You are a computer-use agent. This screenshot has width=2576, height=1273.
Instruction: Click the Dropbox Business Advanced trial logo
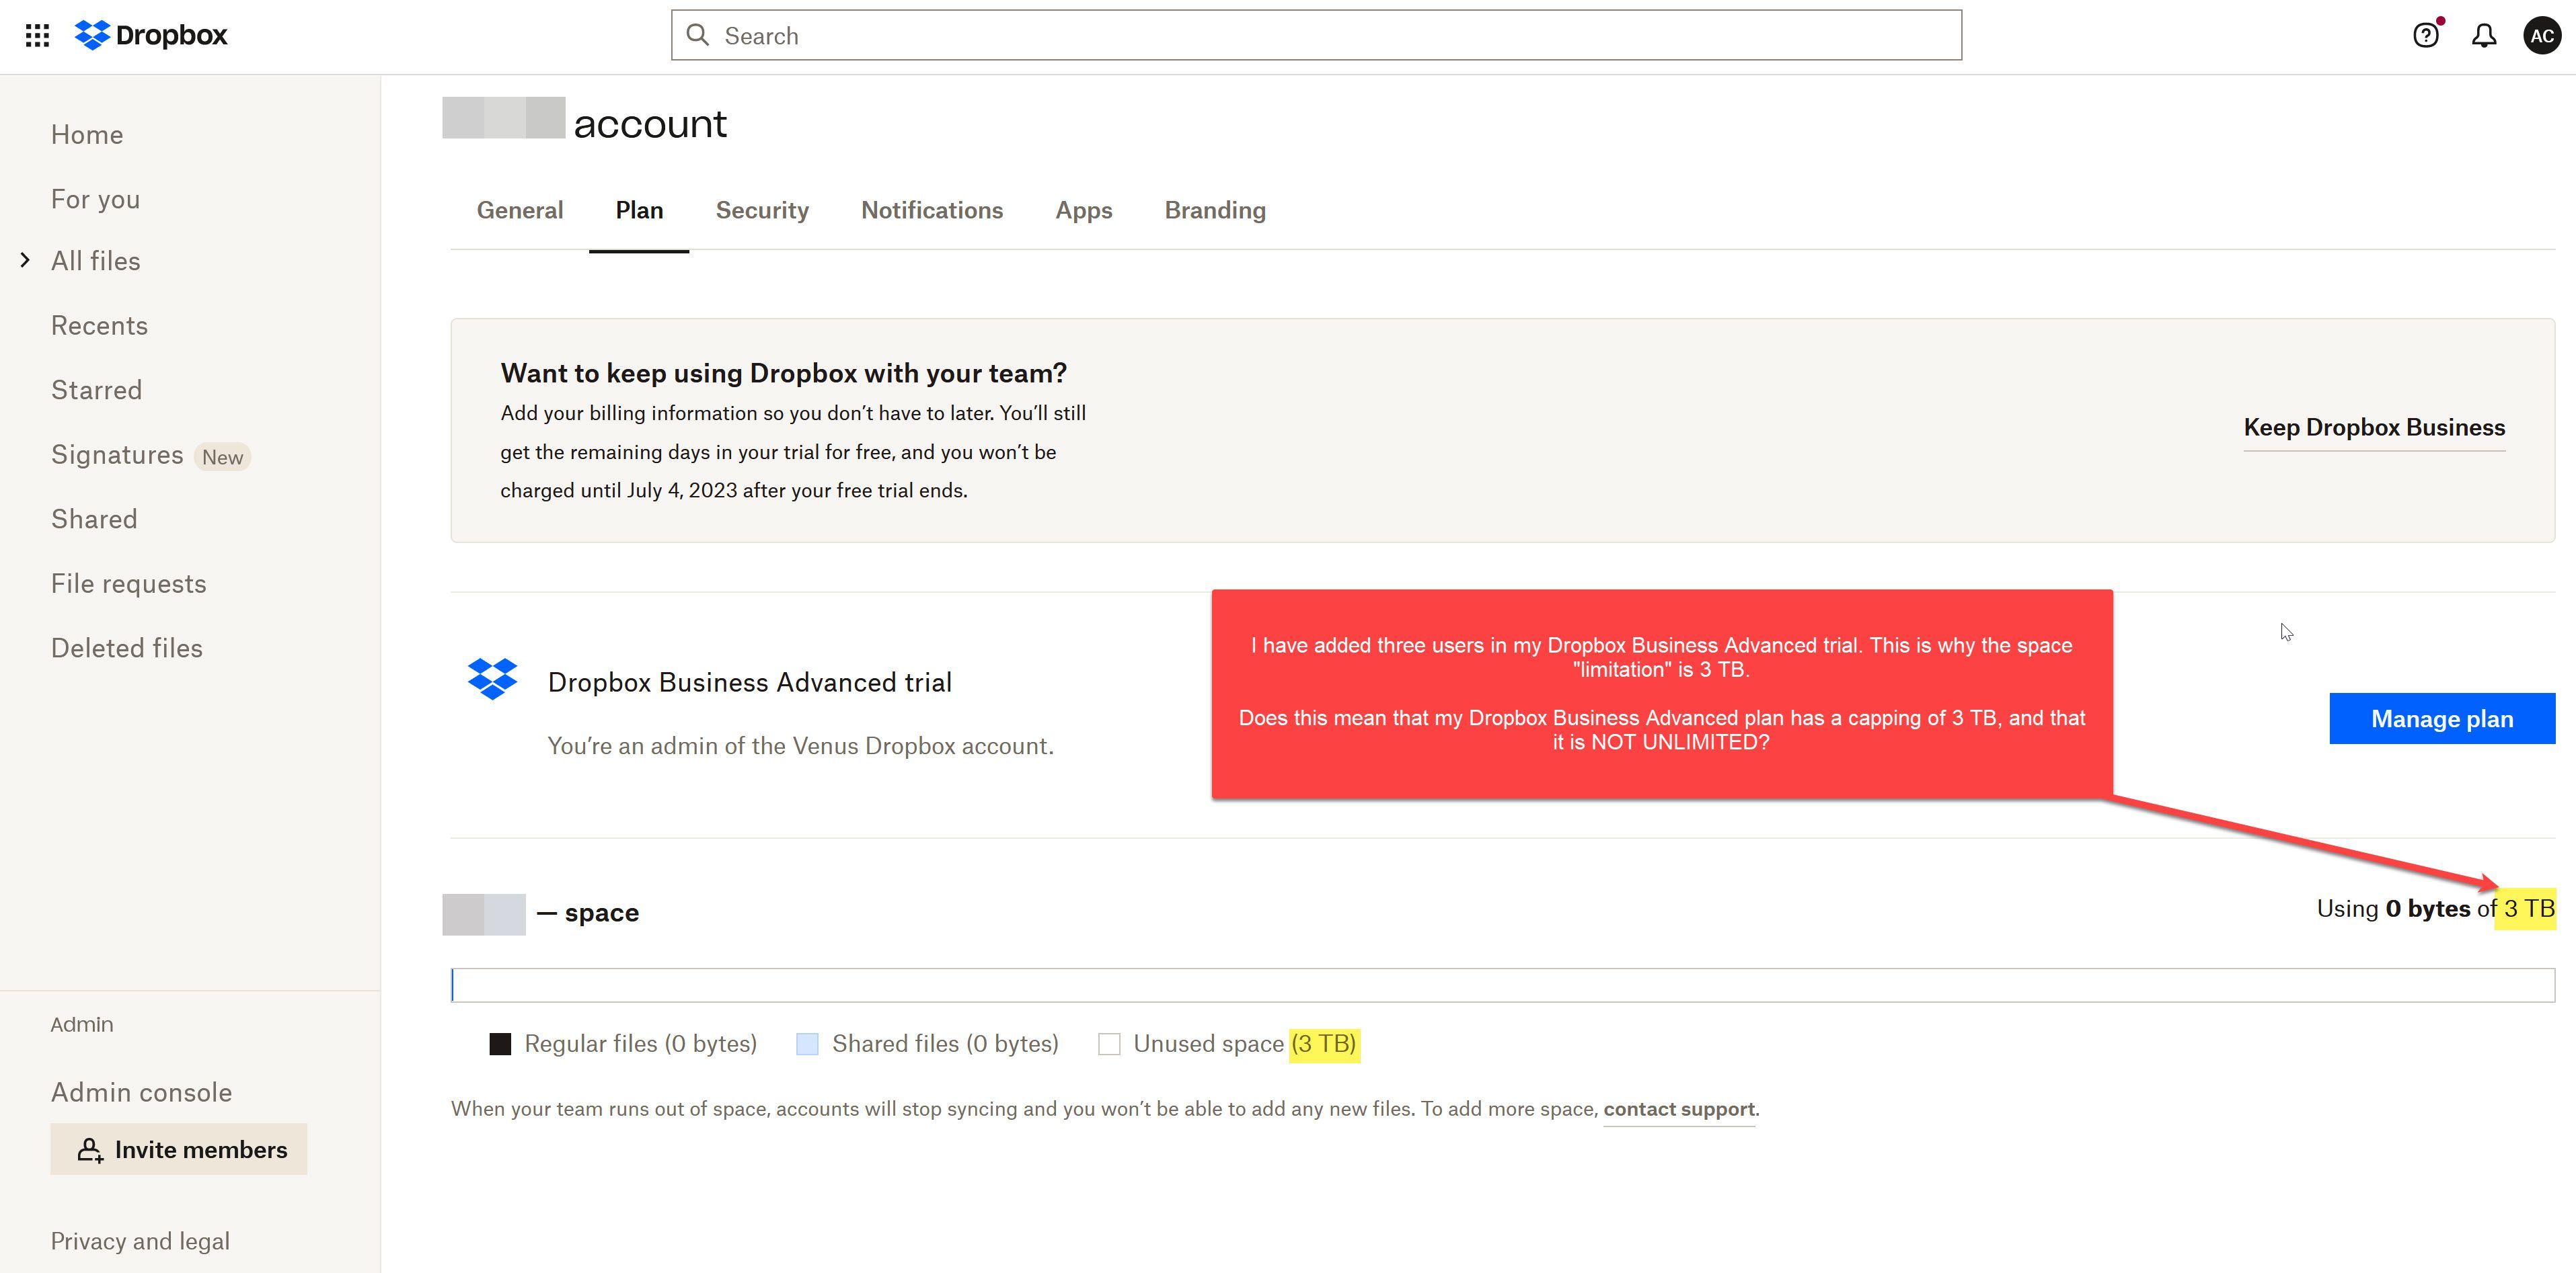click(x=493, y=680)
